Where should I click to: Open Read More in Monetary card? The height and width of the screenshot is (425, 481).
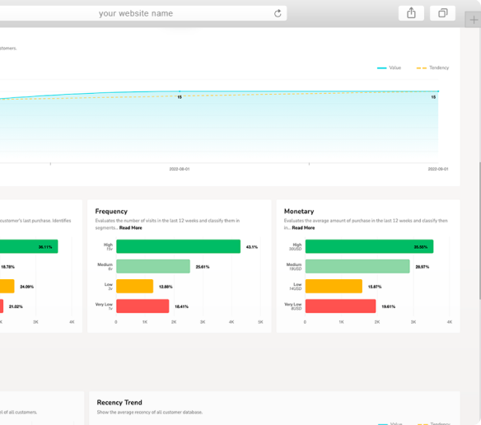click(303, 227)
